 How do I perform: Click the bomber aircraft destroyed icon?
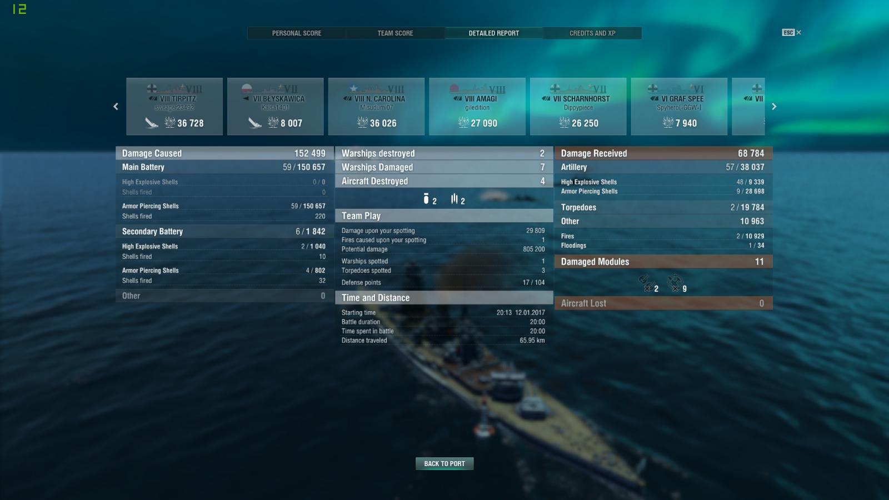(x=426, y=199)
